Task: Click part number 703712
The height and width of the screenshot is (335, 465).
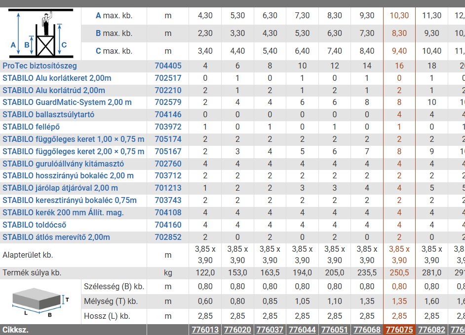Action: pos(168,175)
